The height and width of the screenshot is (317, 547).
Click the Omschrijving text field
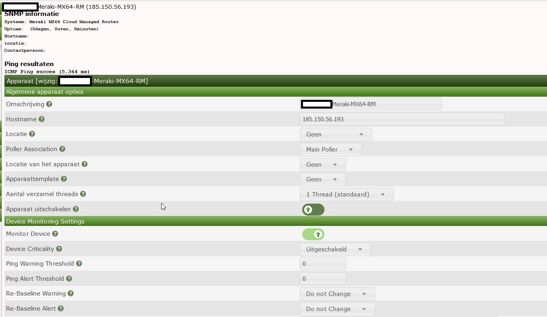371,104
